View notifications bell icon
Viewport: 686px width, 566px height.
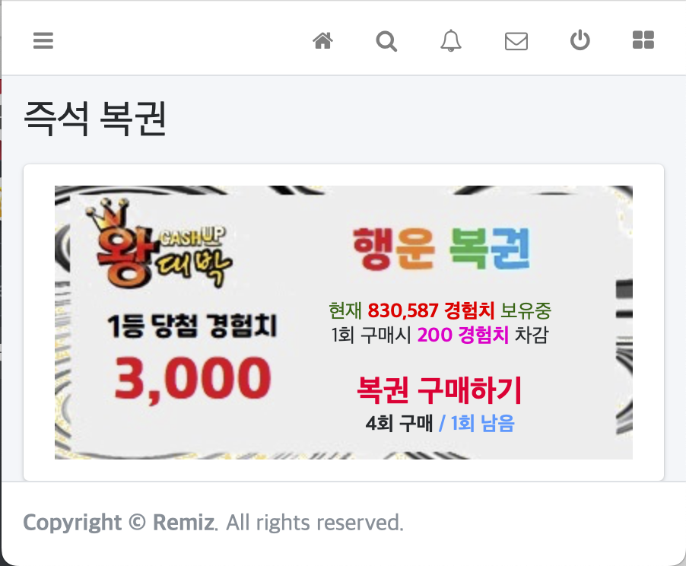coord(451,41)
